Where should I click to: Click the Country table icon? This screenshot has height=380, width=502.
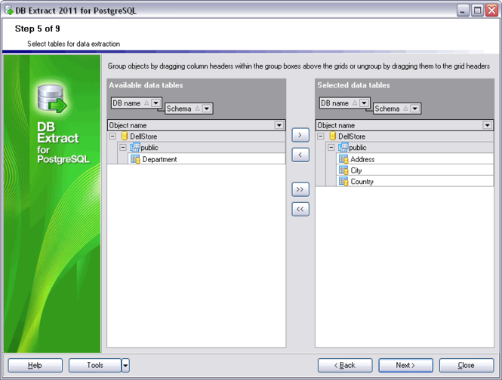coord(343,182)
